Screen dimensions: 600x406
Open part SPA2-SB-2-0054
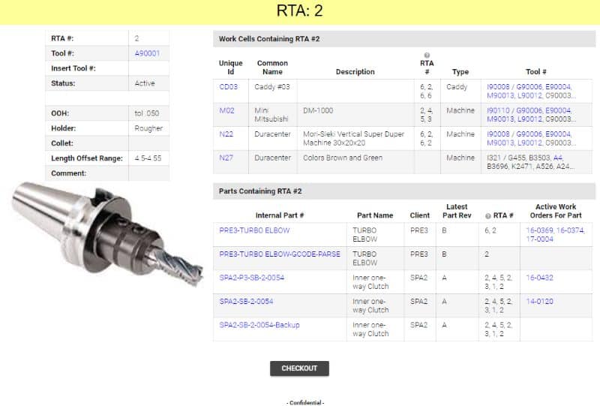point(246,302)
